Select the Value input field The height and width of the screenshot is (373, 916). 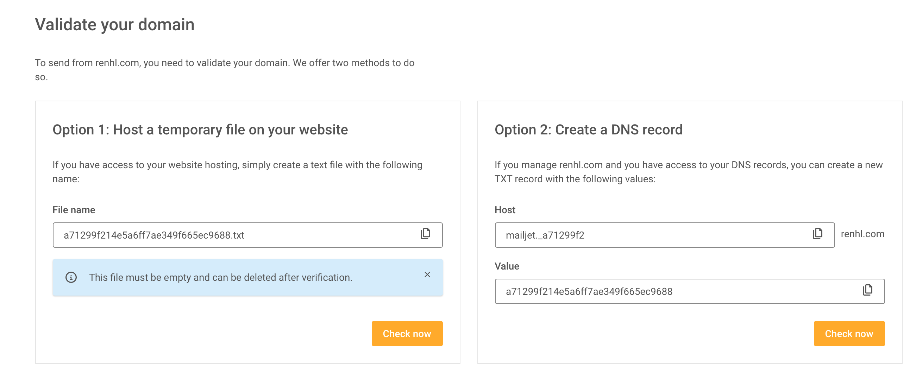pos(690,291)
